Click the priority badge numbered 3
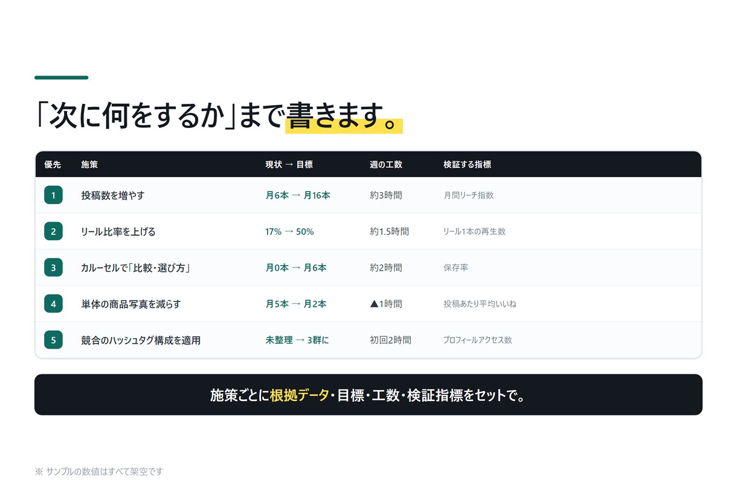Viewport: 737px width, 491px height. point(53,268)
